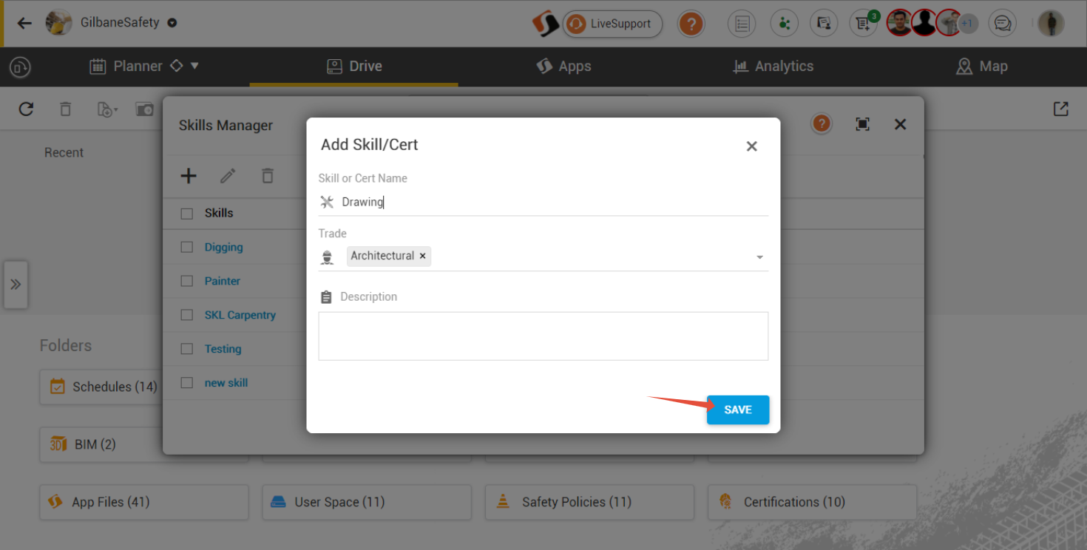Open the App Files (41) folder

(x=144, y=502)
